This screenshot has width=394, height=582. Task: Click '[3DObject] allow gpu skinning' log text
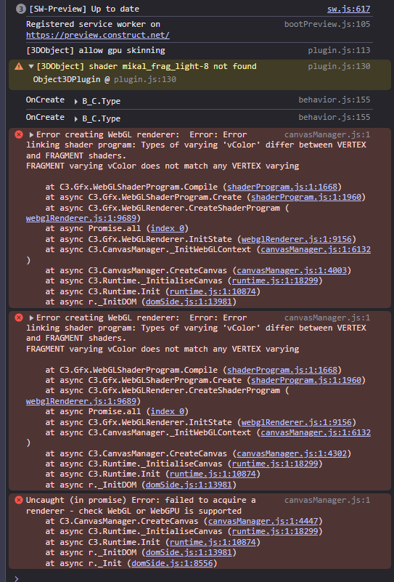click(x=96, y=50)
